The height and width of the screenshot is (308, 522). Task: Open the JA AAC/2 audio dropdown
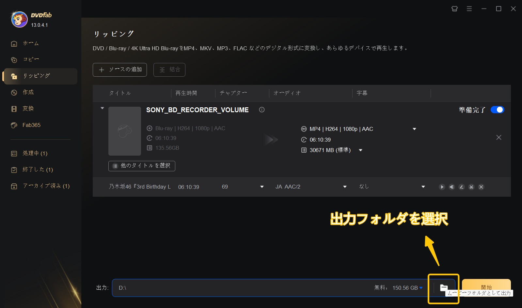click(x=345, y=187)
